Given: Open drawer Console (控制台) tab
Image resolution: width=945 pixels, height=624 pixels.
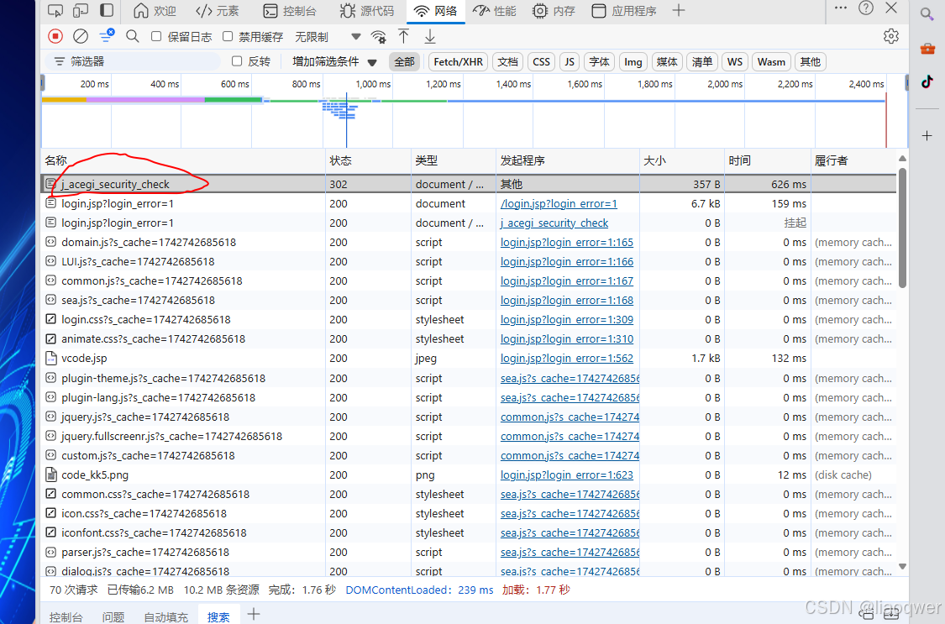Looking at the screenshot, I should [x=66, y=616].
